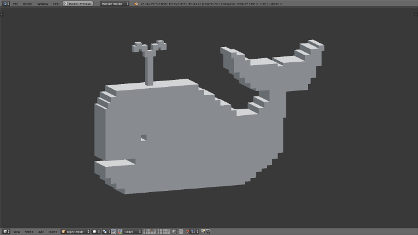Viewport: 418px width, 235px height.
Task: Open the proportional editing circle button
Action: [x=180, y=232]
